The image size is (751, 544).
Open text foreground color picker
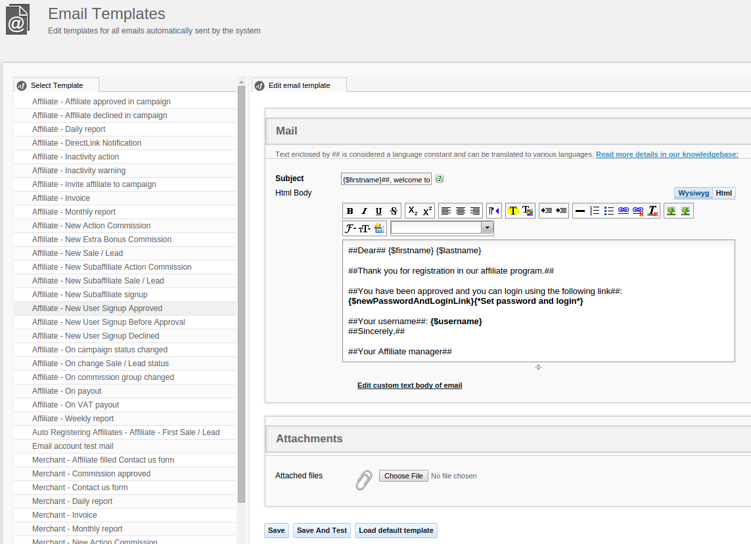pos(528,211)
